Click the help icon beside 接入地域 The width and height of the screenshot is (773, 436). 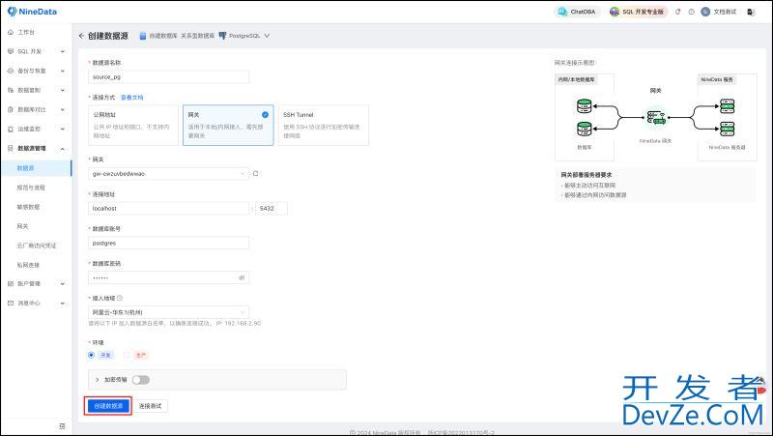[x=120, y=298]
